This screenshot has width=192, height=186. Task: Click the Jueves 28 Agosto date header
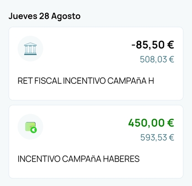(44, 16)
